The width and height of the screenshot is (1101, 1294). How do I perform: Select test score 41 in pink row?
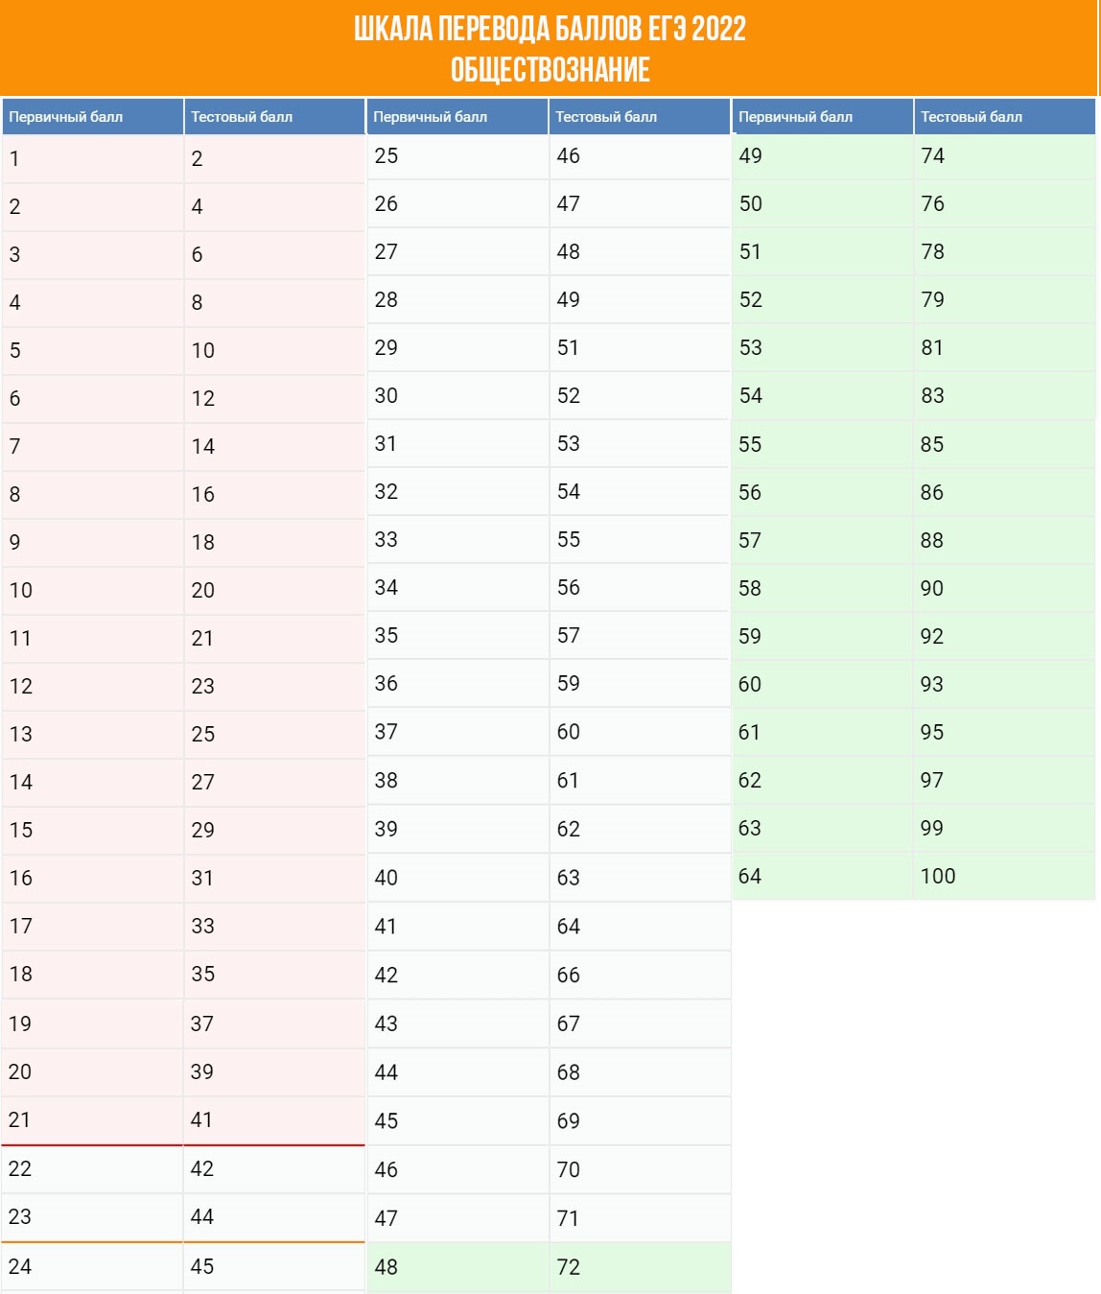(x=274, y=1120)
